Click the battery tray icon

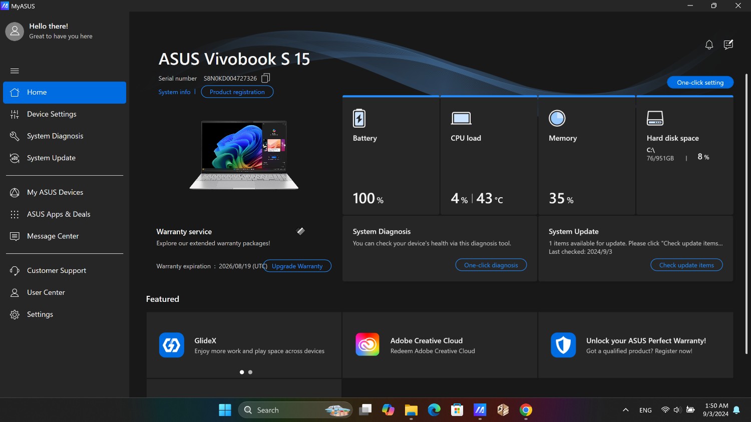[x=690, y=409]
